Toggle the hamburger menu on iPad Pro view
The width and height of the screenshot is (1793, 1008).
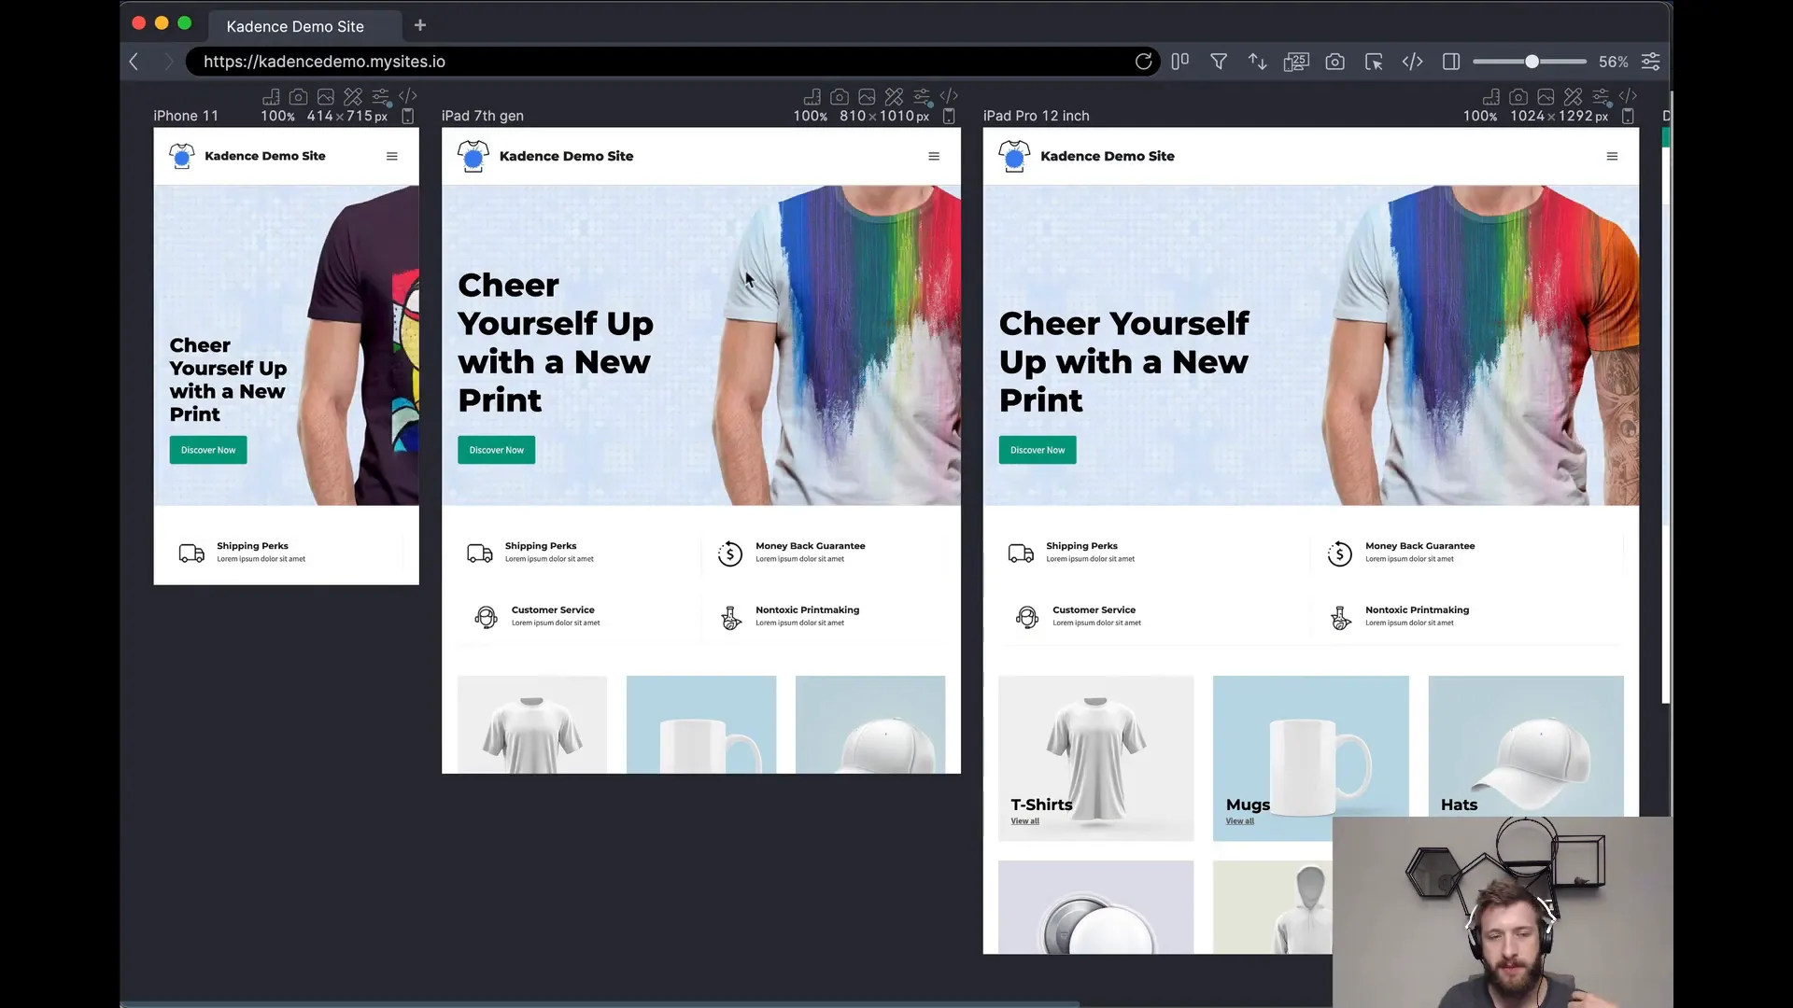coord(1612,156)
